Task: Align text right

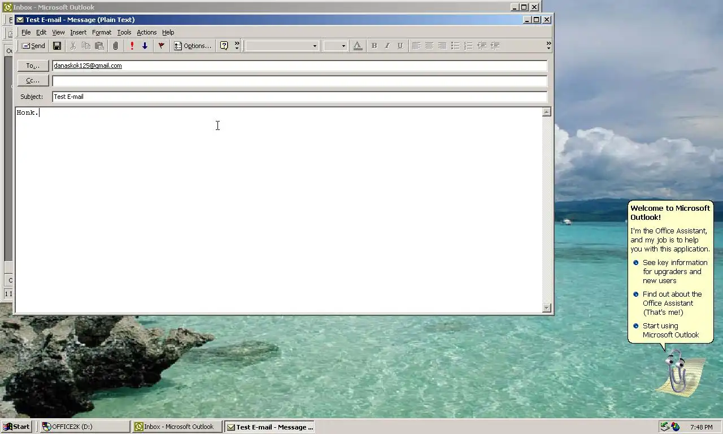Action: [x=442, y=46]
